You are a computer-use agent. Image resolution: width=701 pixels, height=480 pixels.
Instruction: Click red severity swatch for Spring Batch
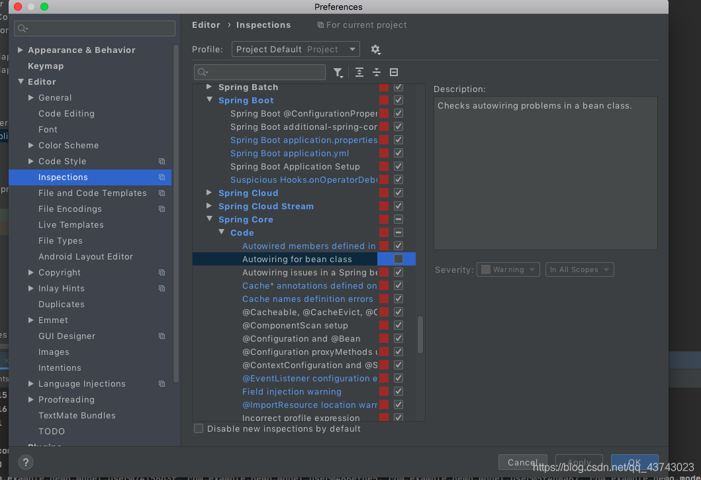click(x=384, y=87)
